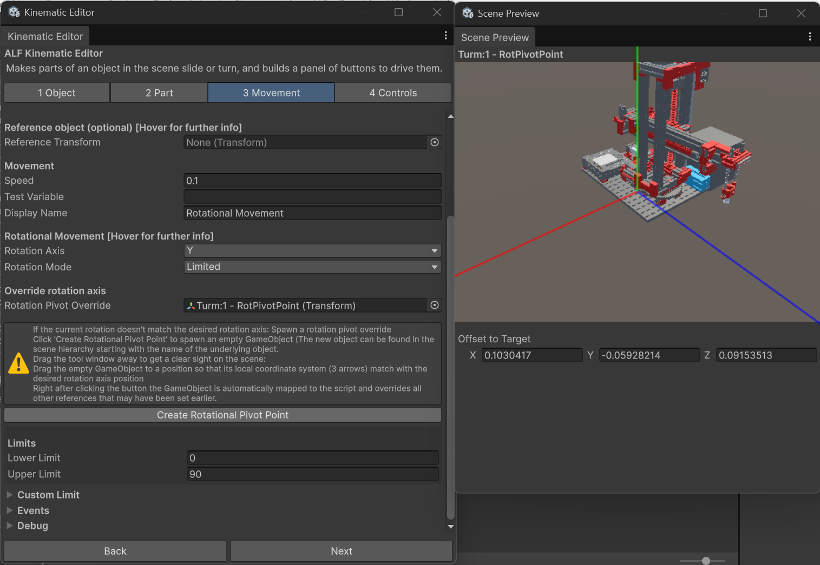The width and height of the screenshot is (820, 565).
Task: Click the Reference Transform object field
Action: point(313,142)
